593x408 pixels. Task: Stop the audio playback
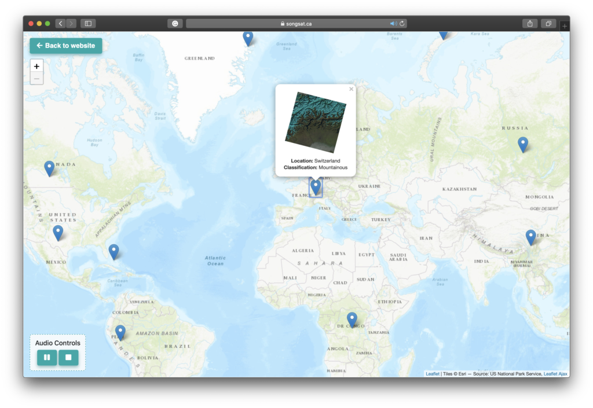tap(68, 358)
